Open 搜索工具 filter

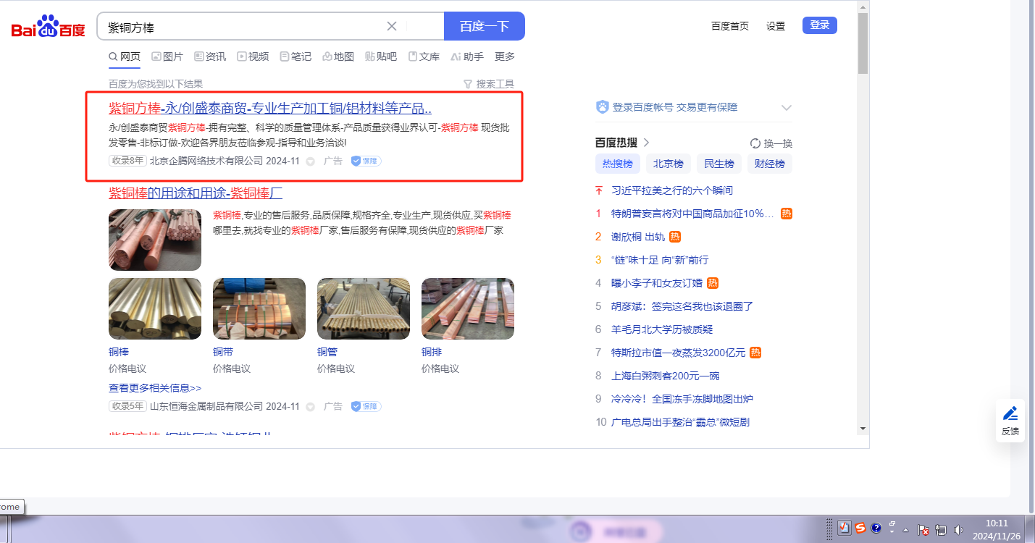pyautogui.click(x=489, y=84)
